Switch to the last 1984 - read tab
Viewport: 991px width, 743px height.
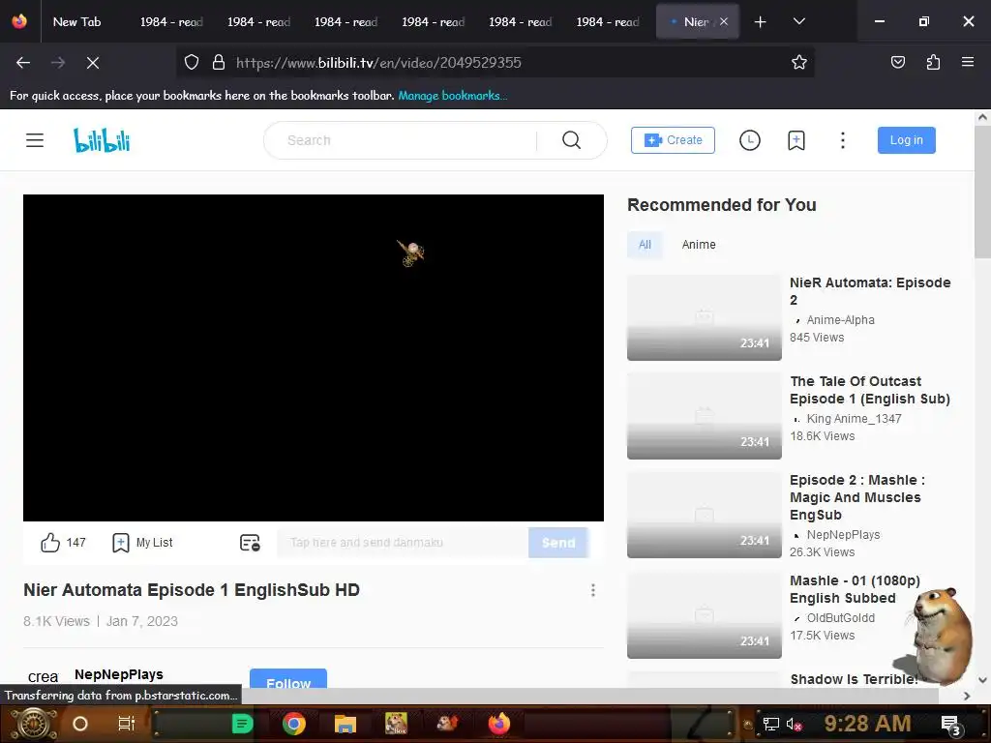(x=608, y=21)
